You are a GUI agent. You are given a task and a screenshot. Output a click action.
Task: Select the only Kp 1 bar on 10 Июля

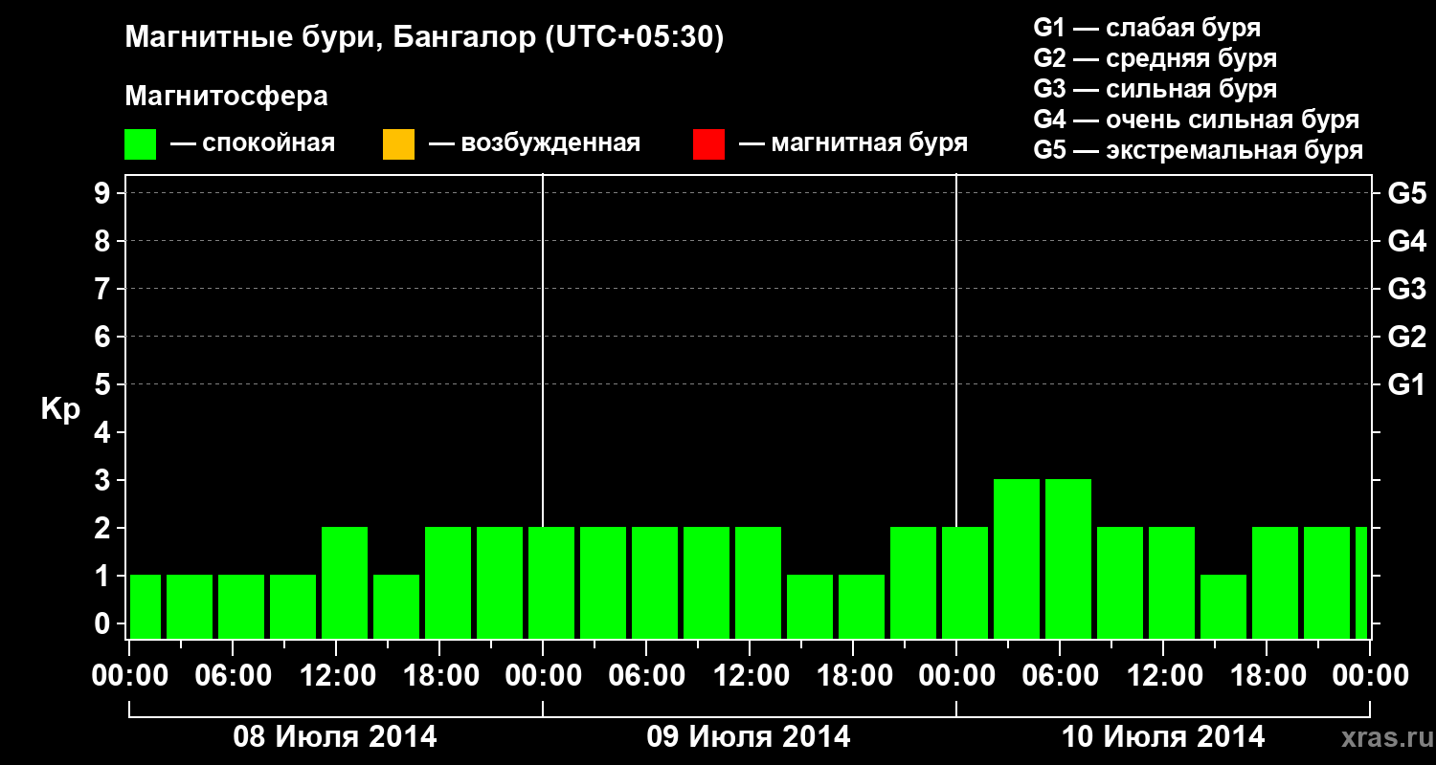(x=1223, y=606)
